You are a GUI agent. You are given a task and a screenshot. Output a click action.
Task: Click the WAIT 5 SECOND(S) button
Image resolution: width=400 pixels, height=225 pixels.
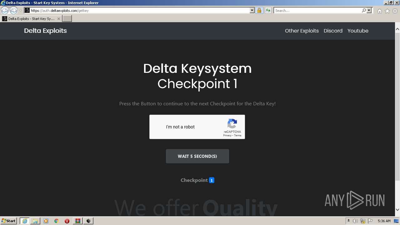click(x=197, y=156)
